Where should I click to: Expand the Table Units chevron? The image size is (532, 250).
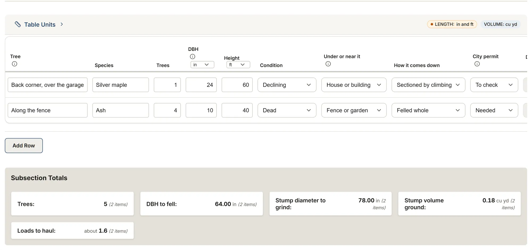pos(62,24)
